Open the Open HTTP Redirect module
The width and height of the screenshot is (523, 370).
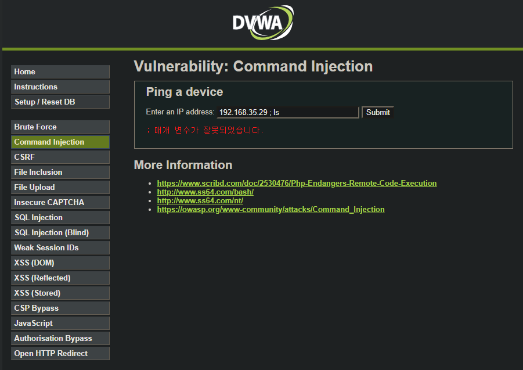click(60, 353)
